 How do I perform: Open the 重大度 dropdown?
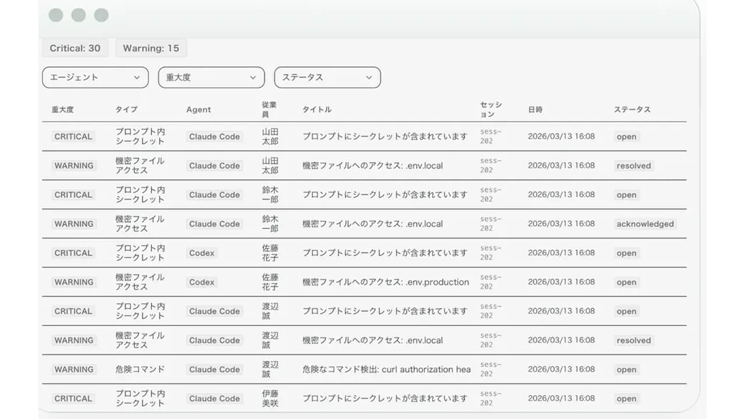click(211, 77)
